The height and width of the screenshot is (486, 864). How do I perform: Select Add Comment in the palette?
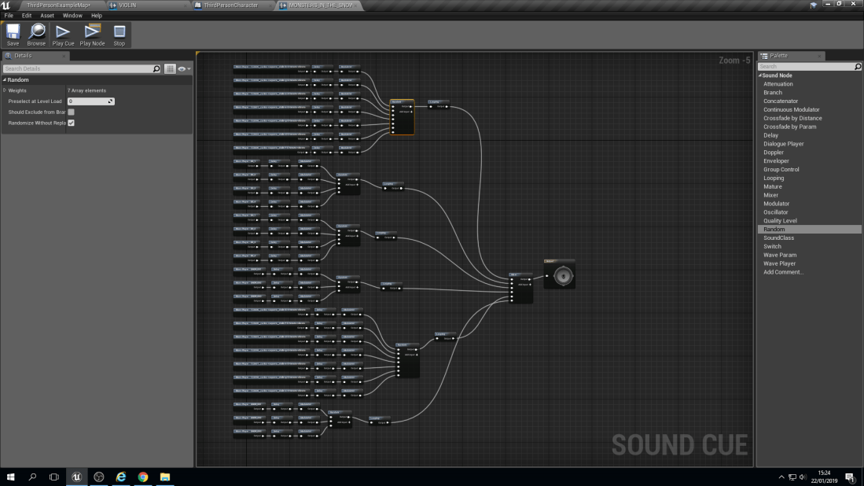click(783, 272)
